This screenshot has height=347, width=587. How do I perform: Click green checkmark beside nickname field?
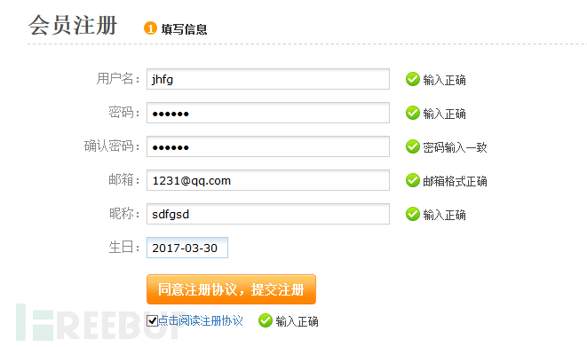(413, 214)
